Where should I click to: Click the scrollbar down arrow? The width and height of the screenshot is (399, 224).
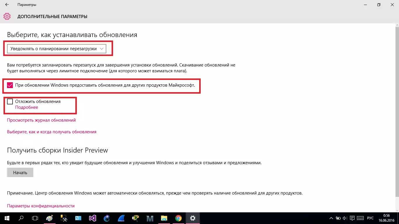pyautogui.click(x=397, y=210)
